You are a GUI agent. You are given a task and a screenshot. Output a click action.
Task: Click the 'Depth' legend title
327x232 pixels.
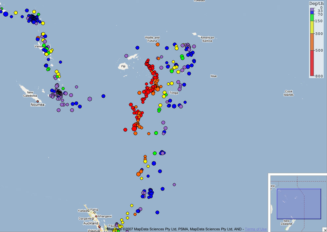point(316,4)
